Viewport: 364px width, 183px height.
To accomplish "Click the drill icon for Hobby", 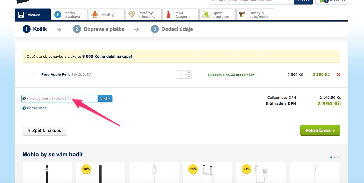I will point(242,15).
